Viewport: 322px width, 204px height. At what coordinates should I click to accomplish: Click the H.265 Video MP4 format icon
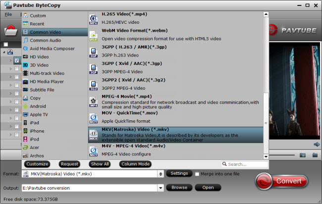[94, 19]
